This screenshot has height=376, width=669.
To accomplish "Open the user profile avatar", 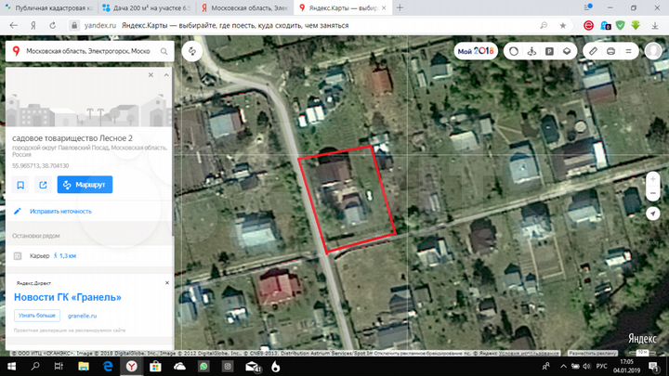I will 653,51.
